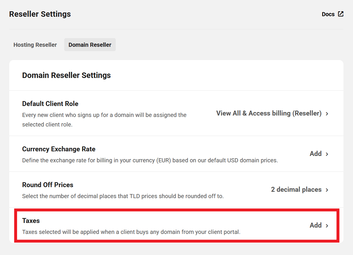Click the Domain Reseller Settings heading
The height and width of the screenshot is (255, 353).
67,75
